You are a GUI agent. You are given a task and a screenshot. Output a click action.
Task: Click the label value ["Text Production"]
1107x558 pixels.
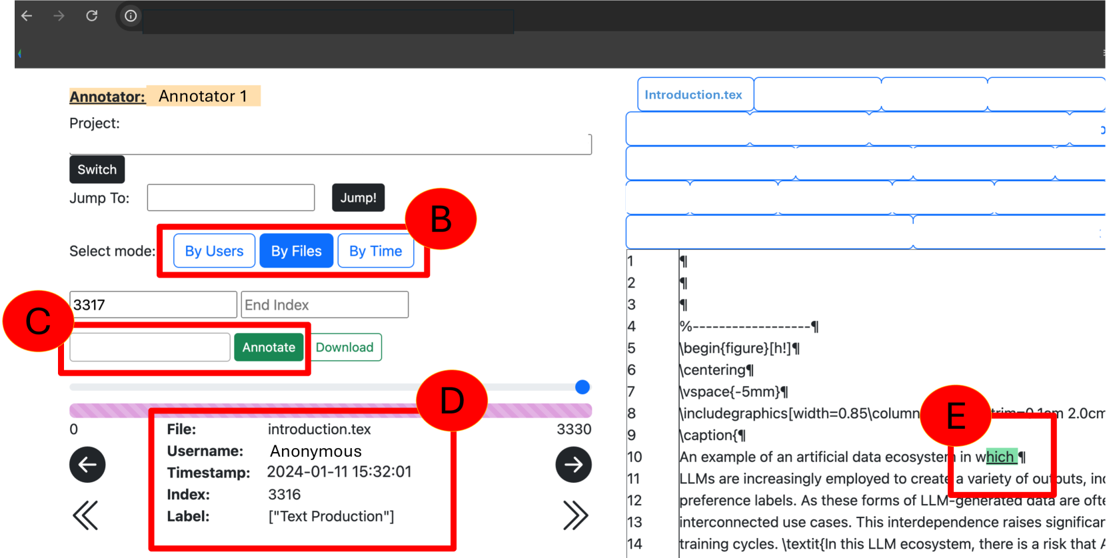(x=331, y=516)
